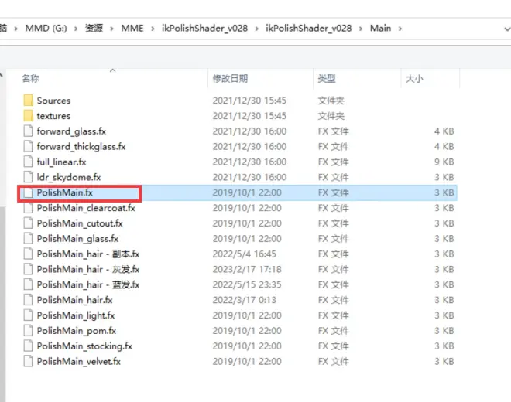Sort by 名称 column header
The width and height of the screenshot is (511, 402).
31,78
